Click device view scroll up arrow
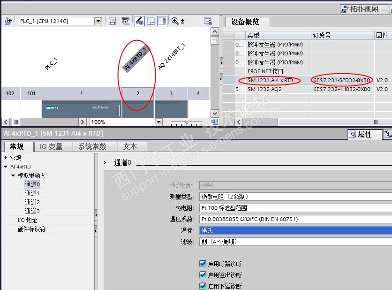Screen dimensions: 392x290 point(214,31)
